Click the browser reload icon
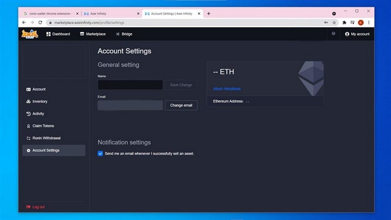Image resolution: width=391 pixels, height=220 pixels. coord(40,22)
